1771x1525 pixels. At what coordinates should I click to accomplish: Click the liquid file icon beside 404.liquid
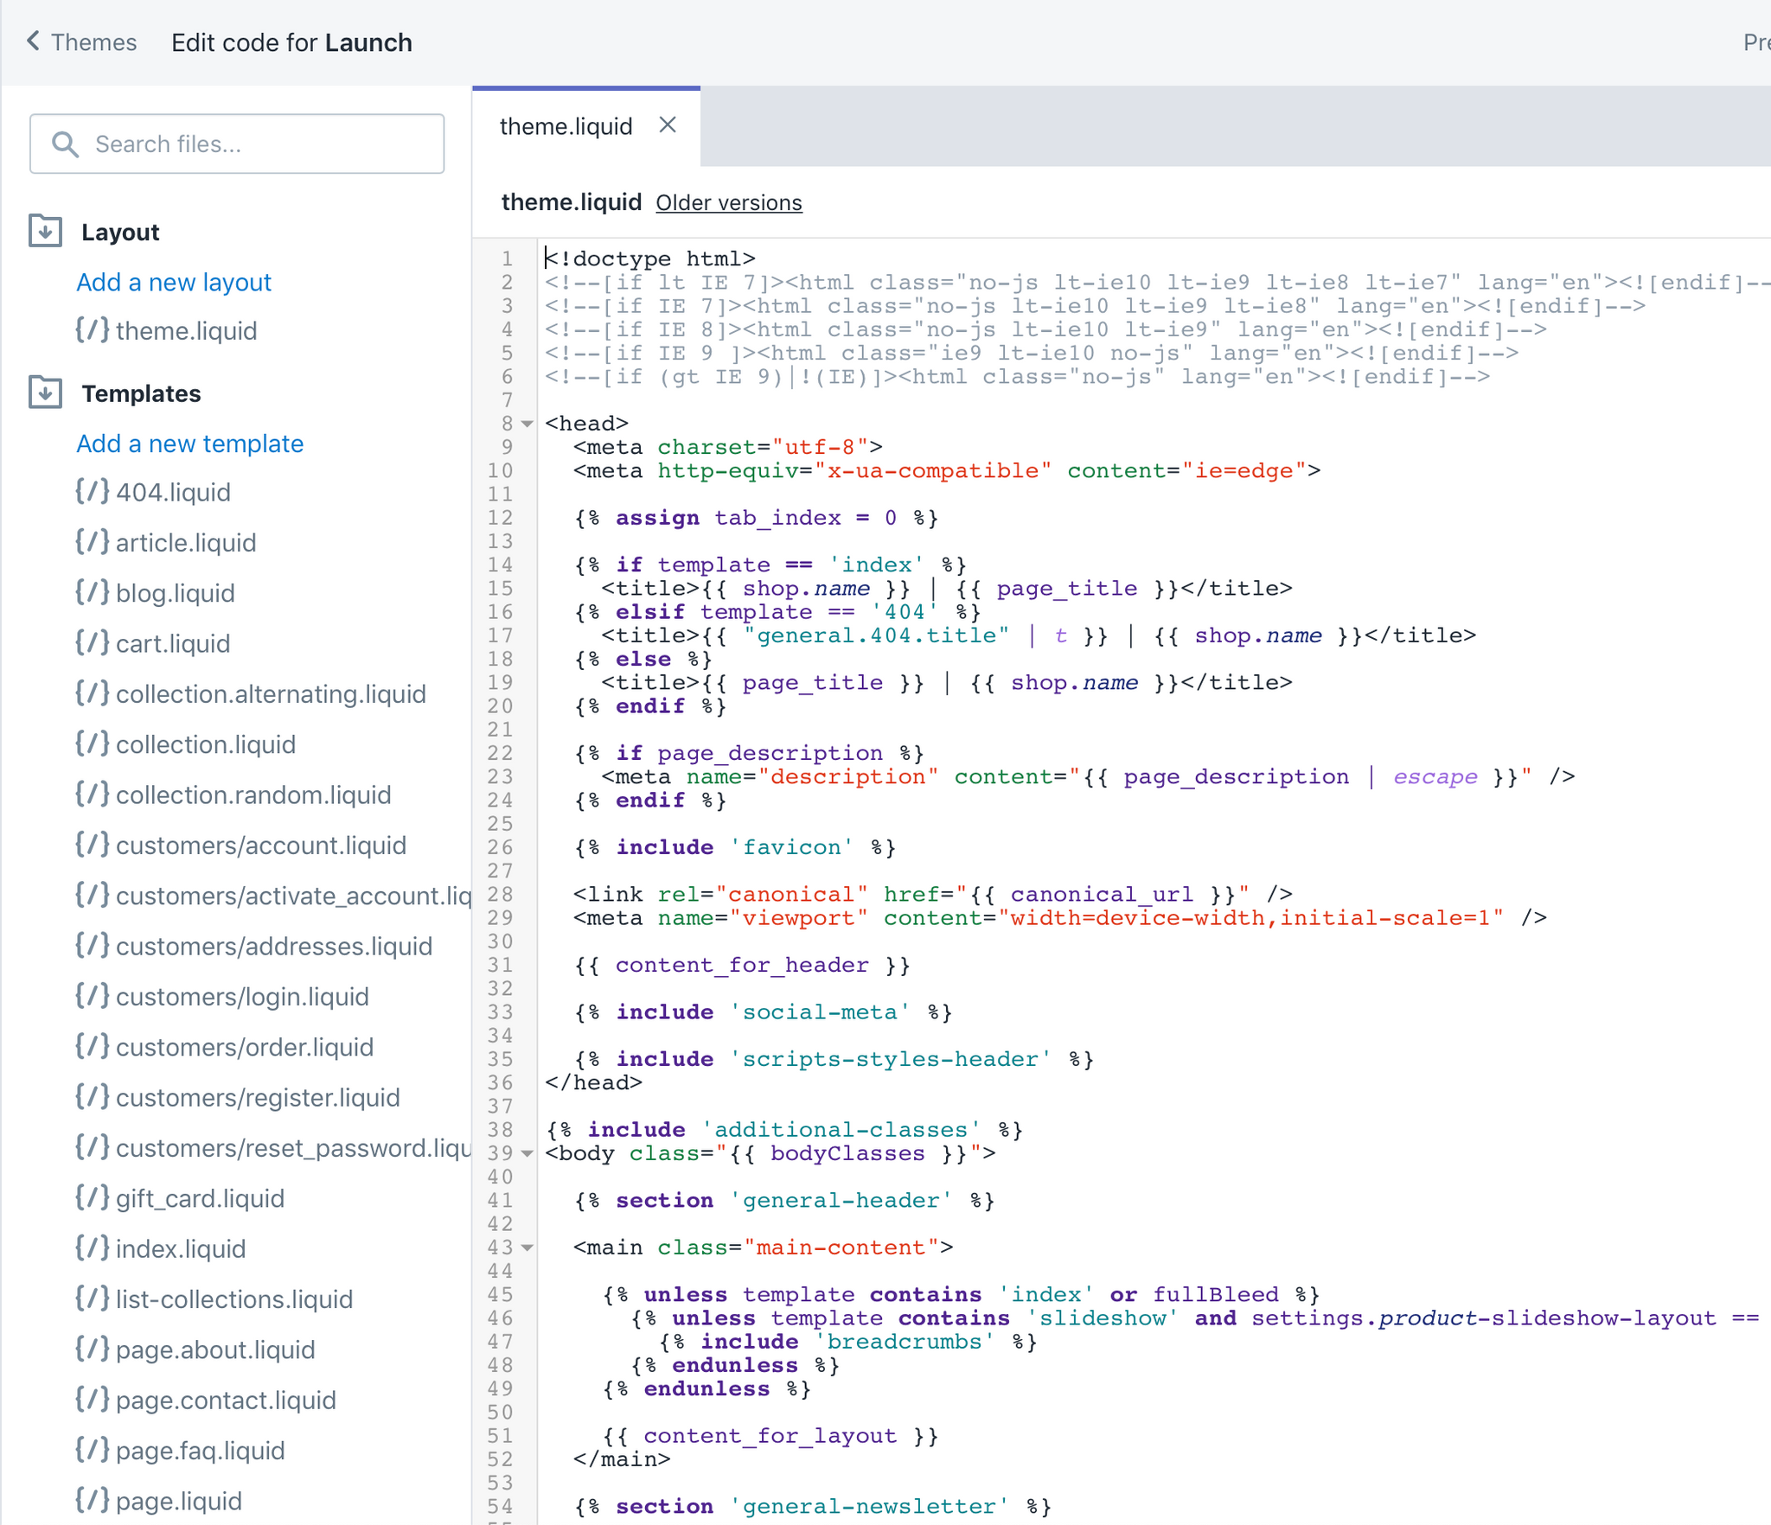(x=92, y=491)
